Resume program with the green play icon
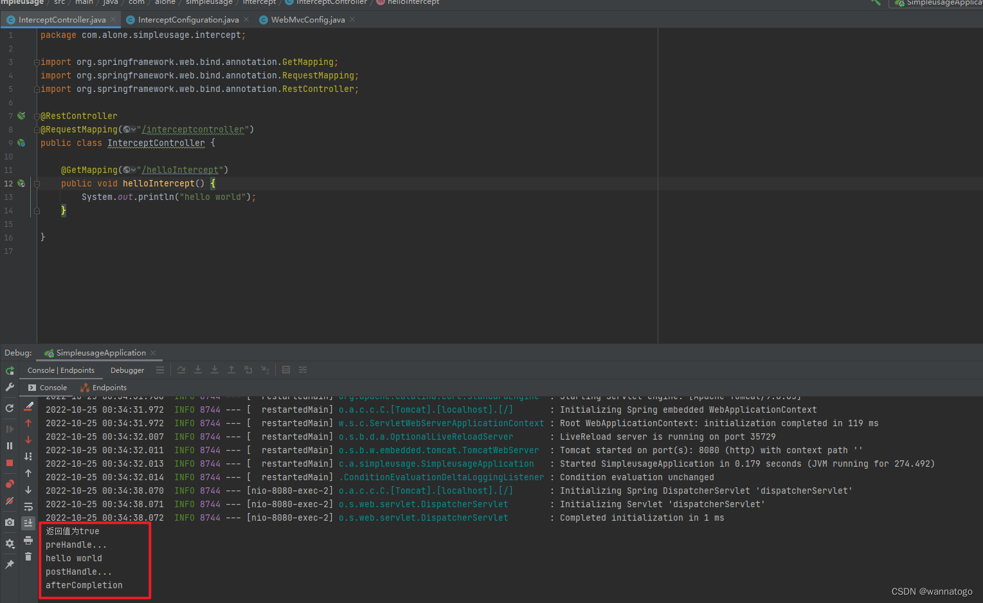The image size is (983, 603). [10, 429]
